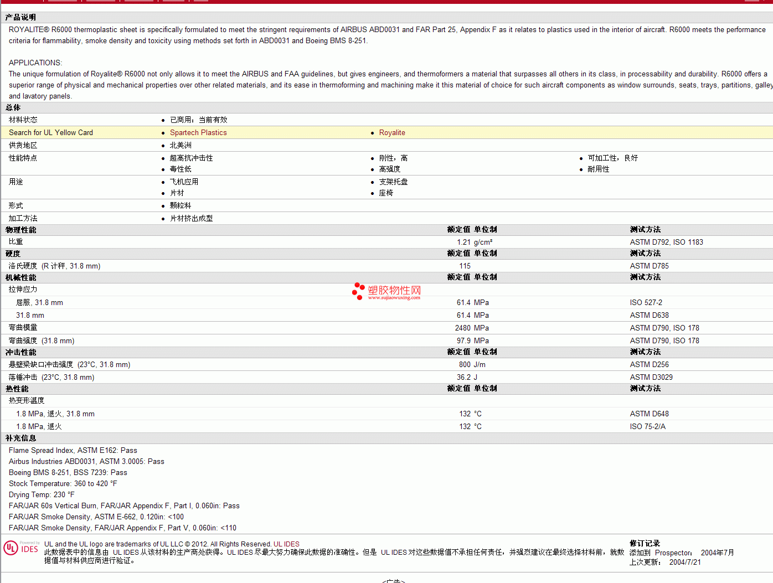Click the 超高抗冲击性 feature
The height and width of the screenshot is (583, 773).
click(192, 158)
